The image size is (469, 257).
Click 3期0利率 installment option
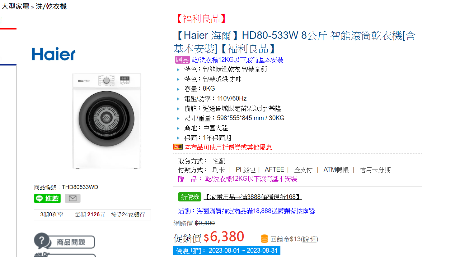(52, 215)
